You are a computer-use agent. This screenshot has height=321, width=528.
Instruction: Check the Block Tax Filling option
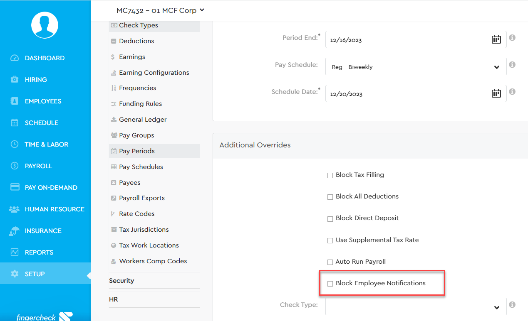coord(330,175)
